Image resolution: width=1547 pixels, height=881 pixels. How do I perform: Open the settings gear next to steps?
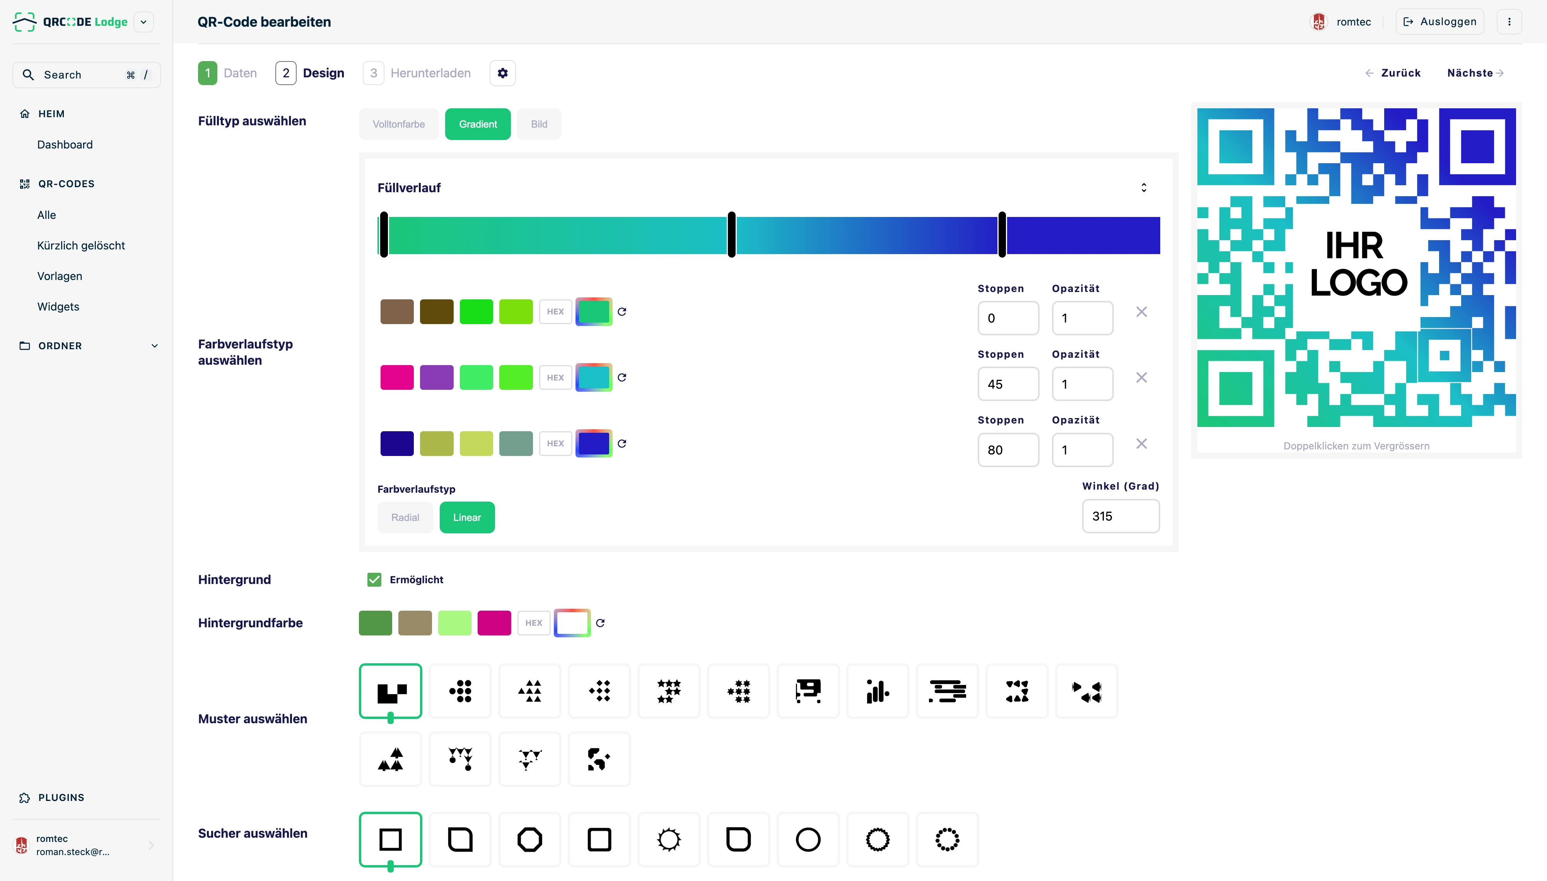pos(502,73)
